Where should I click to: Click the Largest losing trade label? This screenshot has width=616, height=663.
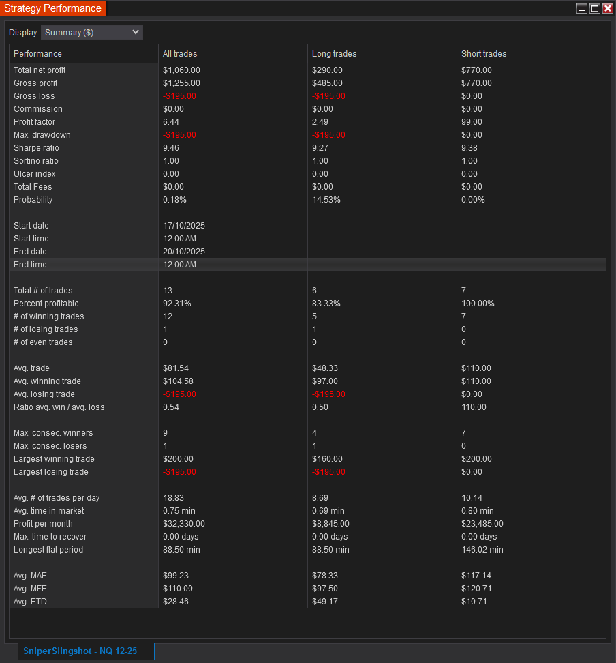point(50,472)
